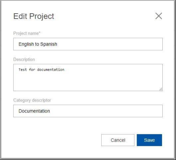The width and height of the screenshot is (176, 160).
Task: Click the 'Description' field label
Action: [24, 59]
